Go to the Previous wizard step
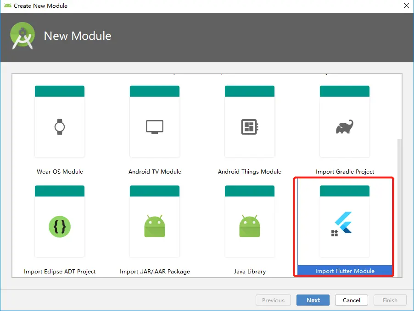 pyautogui.click(x=273, y=300)
